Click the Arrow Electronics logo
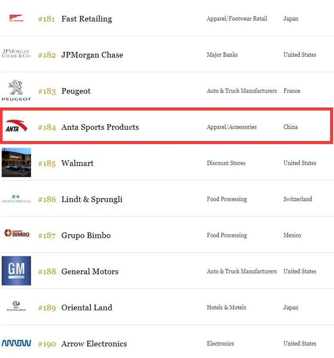The width and height of the screenshot is (334, 358). coord(16,343)
